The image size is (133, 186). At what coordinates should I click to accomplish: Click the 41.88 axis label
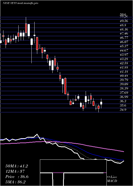point(124,67)
